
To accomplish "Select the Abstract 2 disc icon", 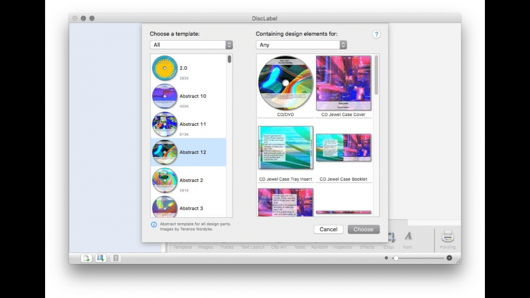I will [x=164, y=180].
